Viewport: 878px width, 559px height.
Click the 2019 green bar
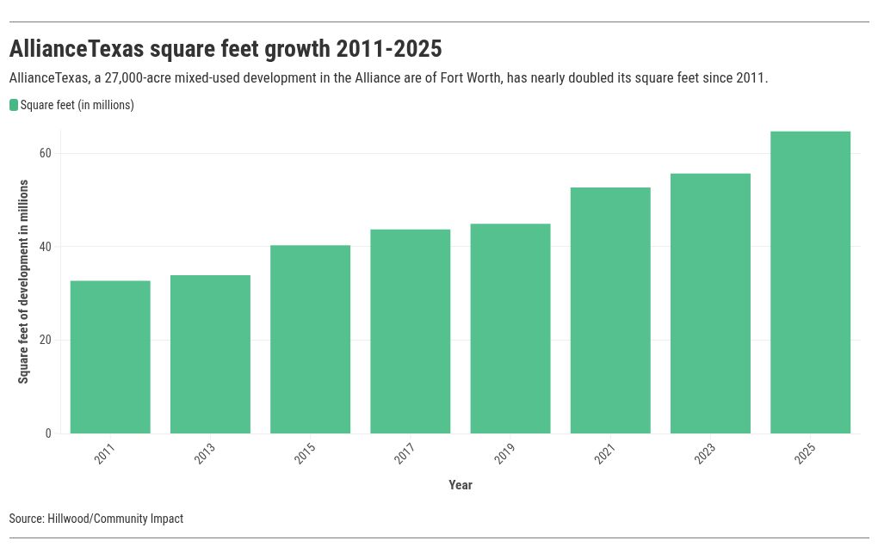(x=510, y=329)
